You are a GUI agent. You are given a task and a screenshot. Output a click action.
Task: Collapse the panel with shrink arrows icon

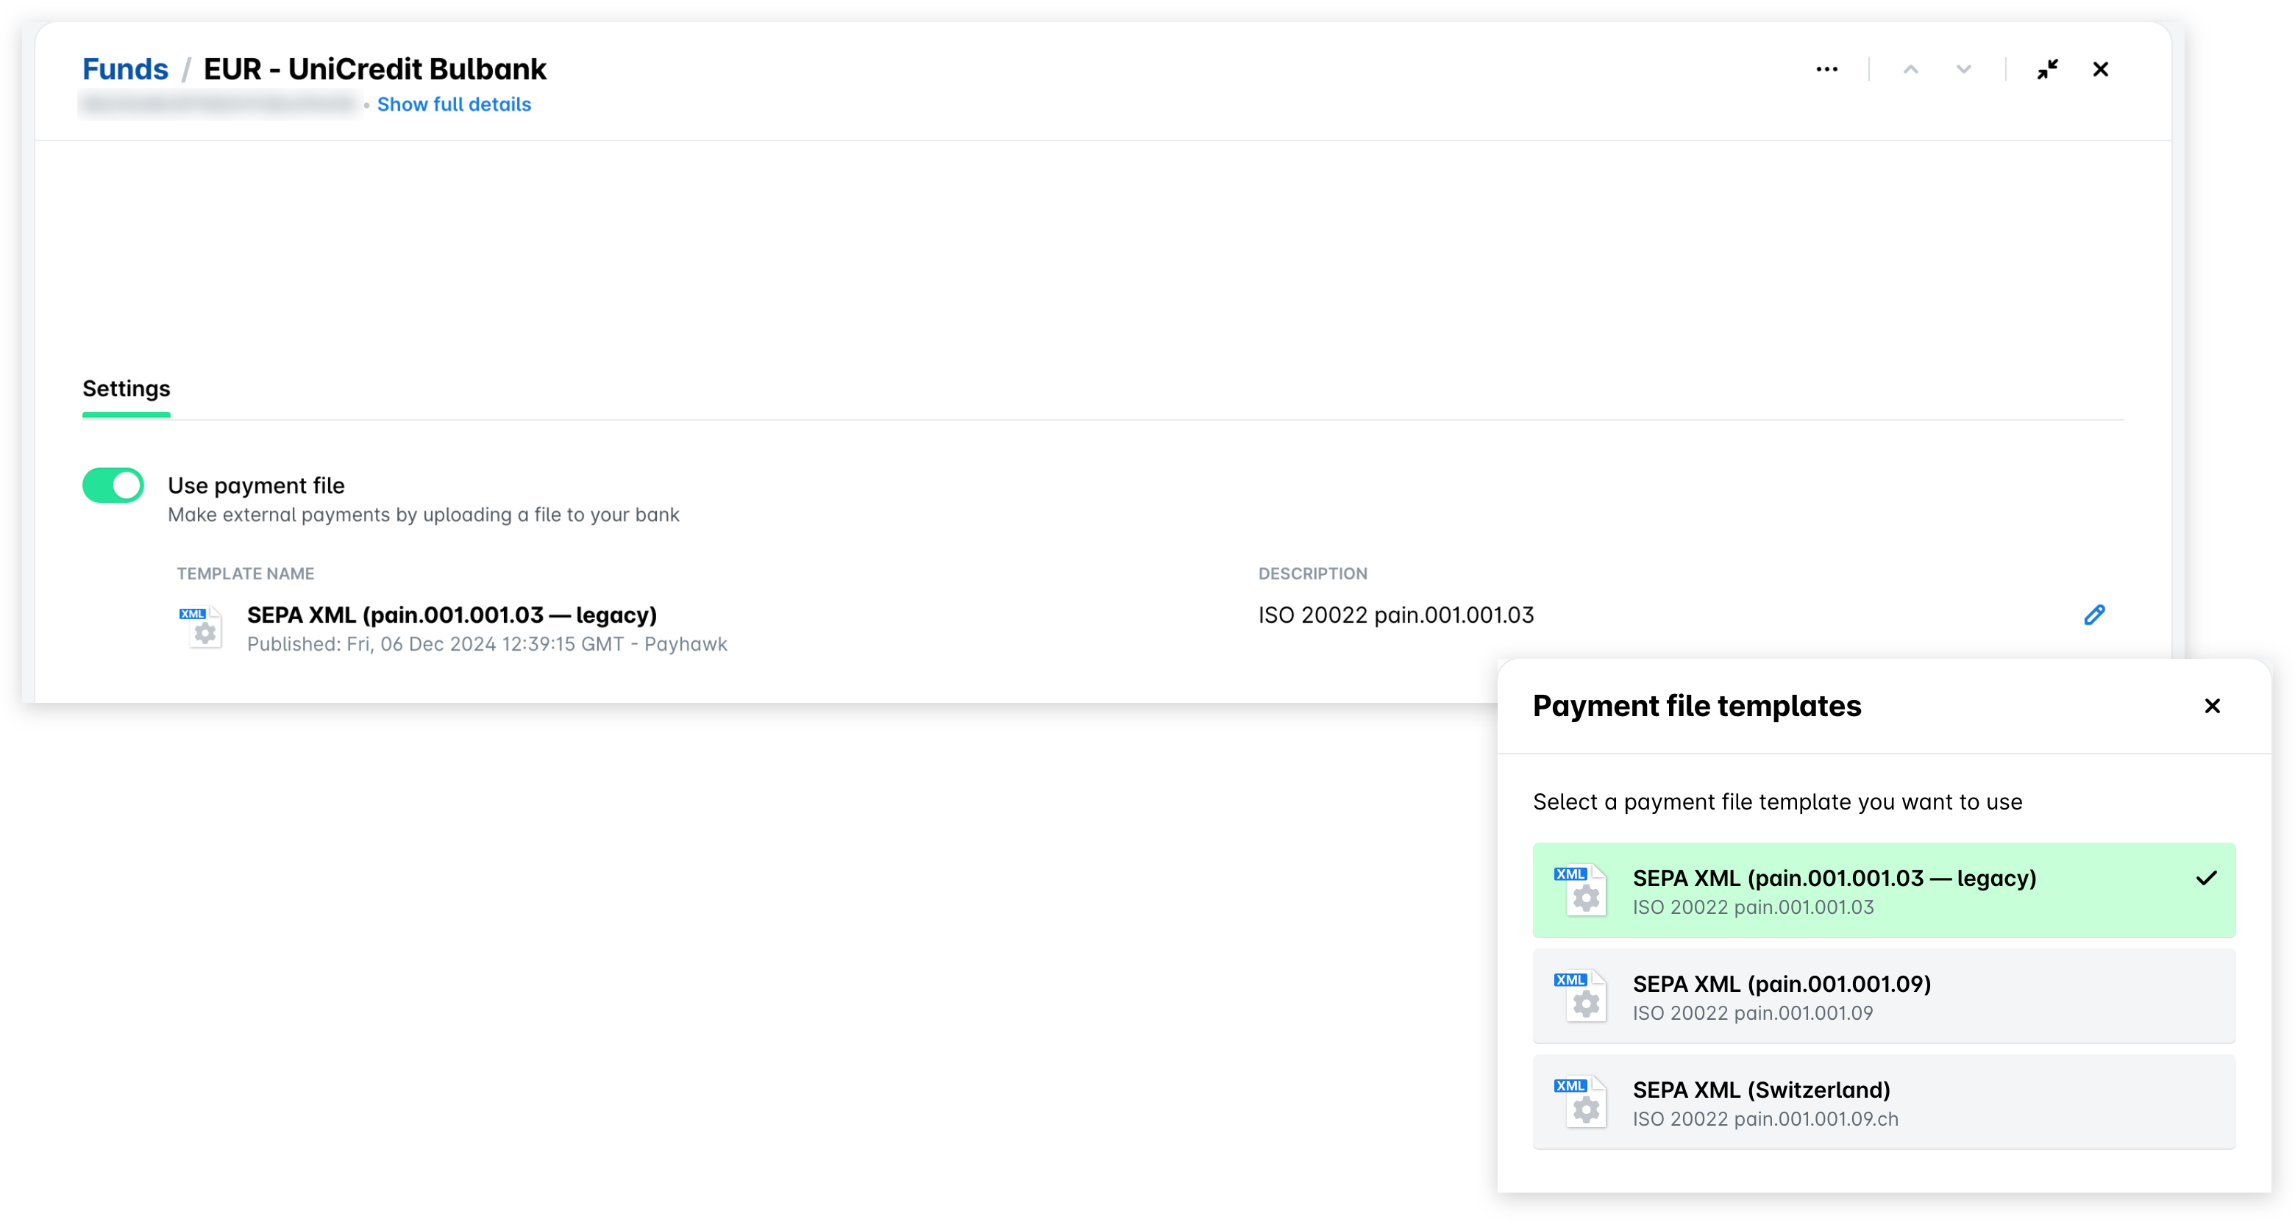[2046, 69]
